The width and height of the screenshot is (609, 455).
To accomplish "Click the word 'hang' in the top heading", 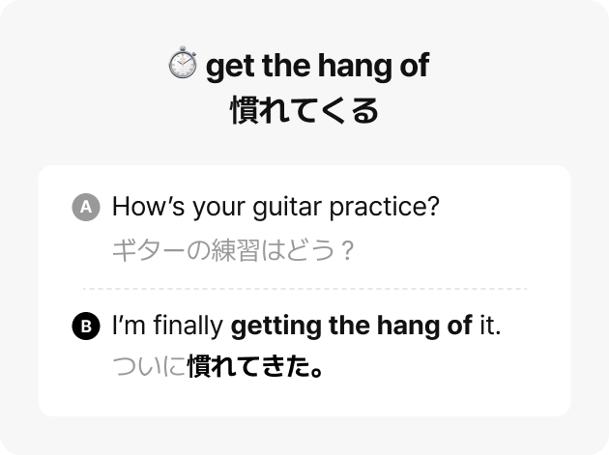I will click(356, 67).
